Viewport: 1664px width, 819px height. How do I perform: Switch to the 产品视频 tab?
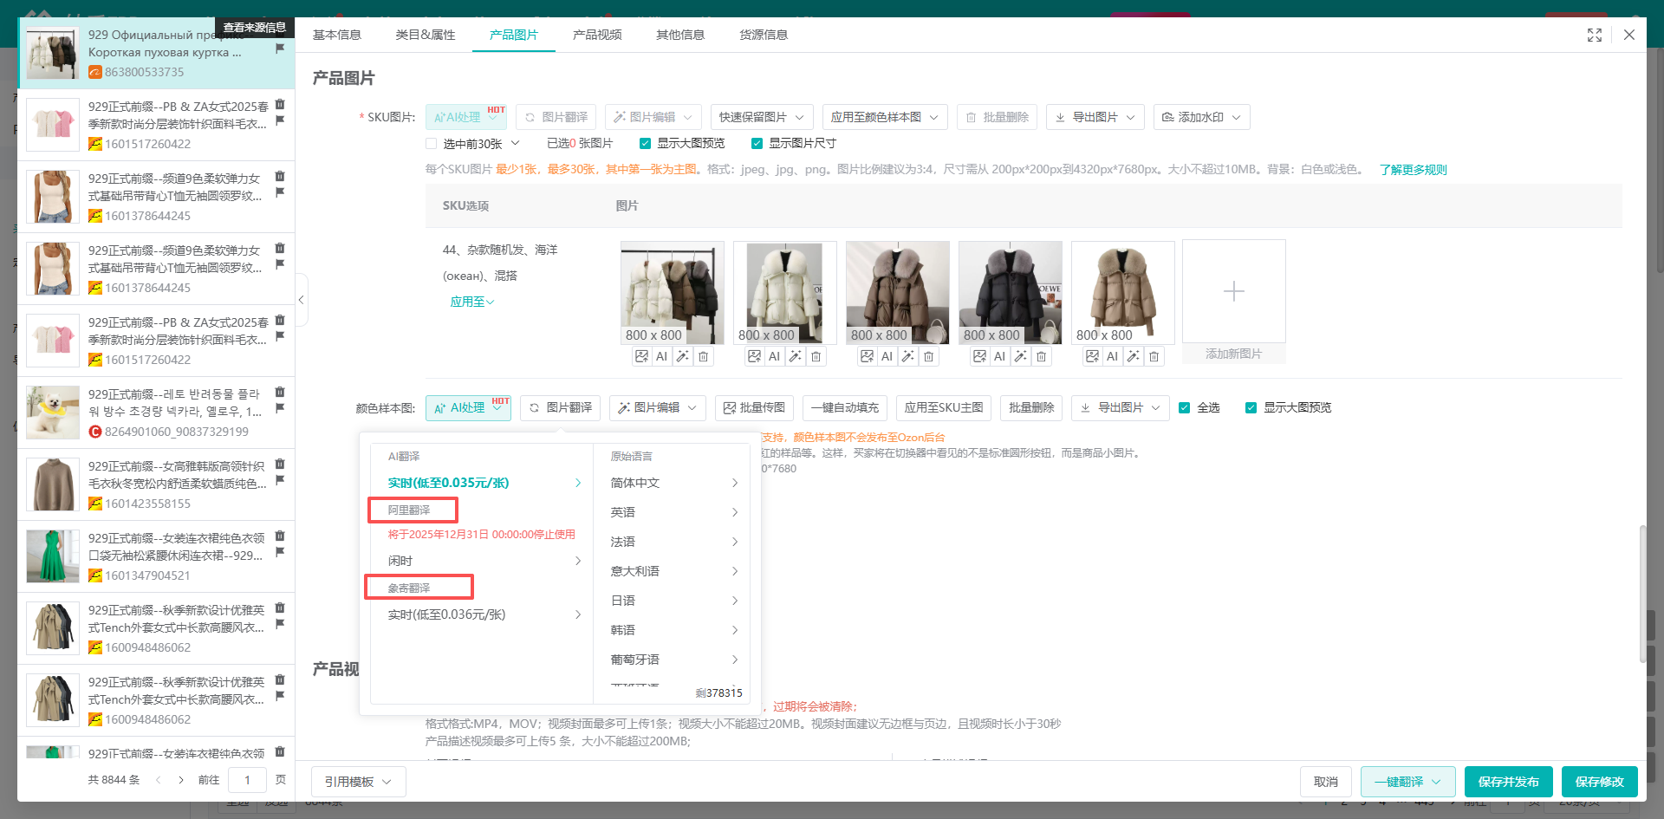tap(596, 35)
